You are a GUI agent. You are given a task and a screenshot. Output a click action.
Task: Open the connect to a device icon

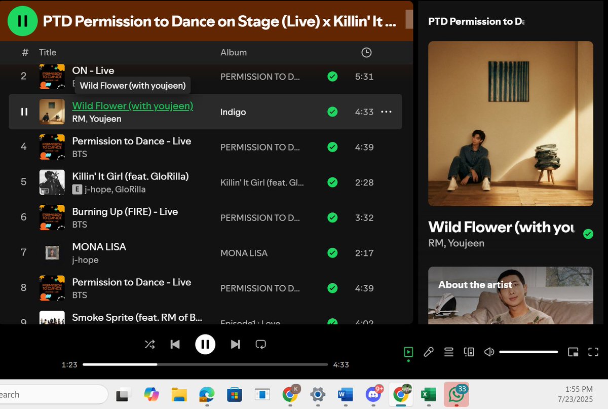point(469,352)
